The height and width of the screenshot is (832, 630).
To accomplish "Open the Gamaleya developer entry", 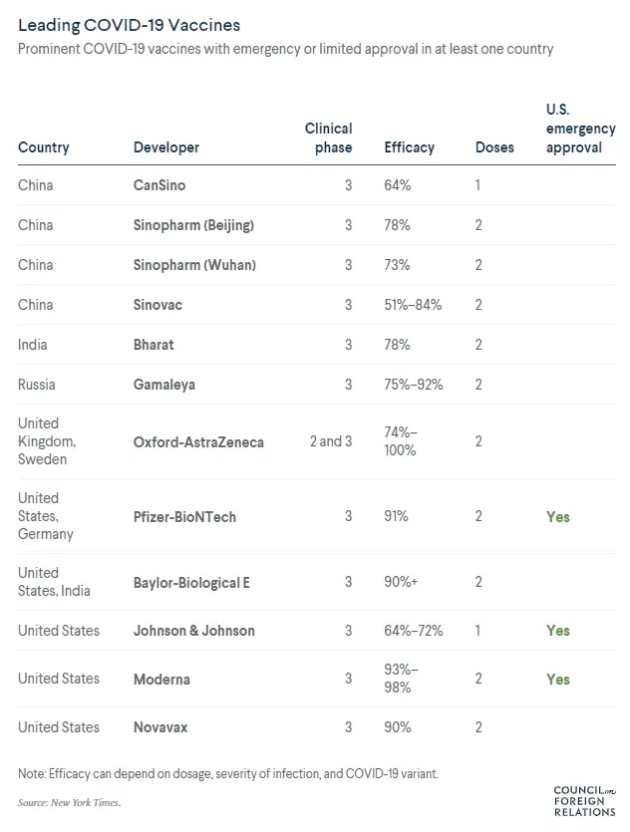I will [165, 385].
